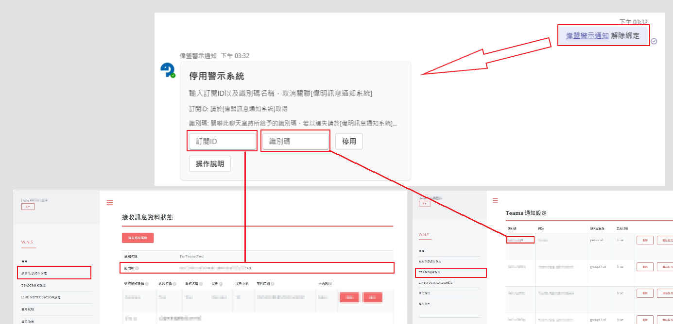The height and width of the screenshot is (324, 673).
Task: Click the W.N.S heading in the right panel sidebar
Action: pyautogui.click(x=425, y=234)
